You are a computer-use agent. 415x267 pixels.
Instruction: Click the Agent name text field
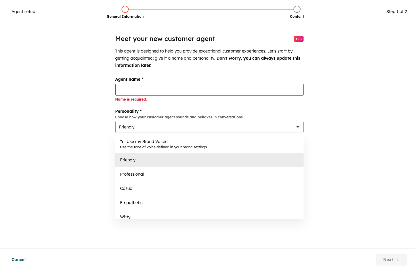point(209,90)
